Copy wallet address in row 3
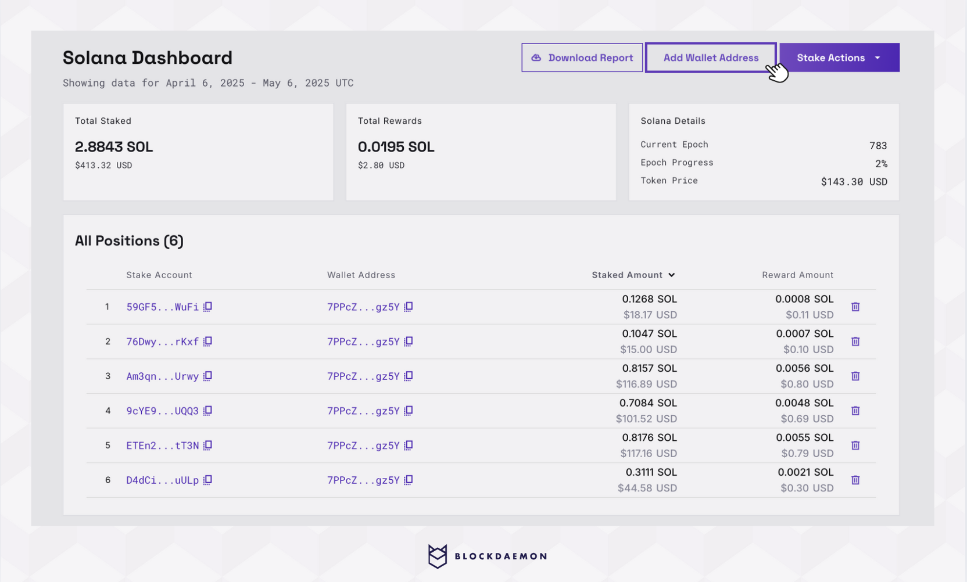 coord(409,376)
